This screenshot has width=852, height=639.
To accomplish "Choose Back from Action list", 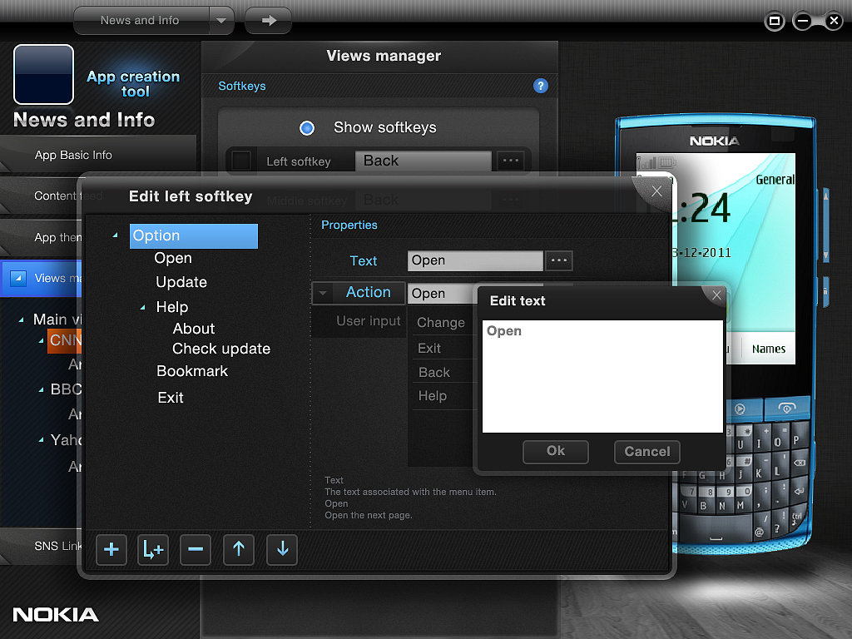I will tap(434, 372).
